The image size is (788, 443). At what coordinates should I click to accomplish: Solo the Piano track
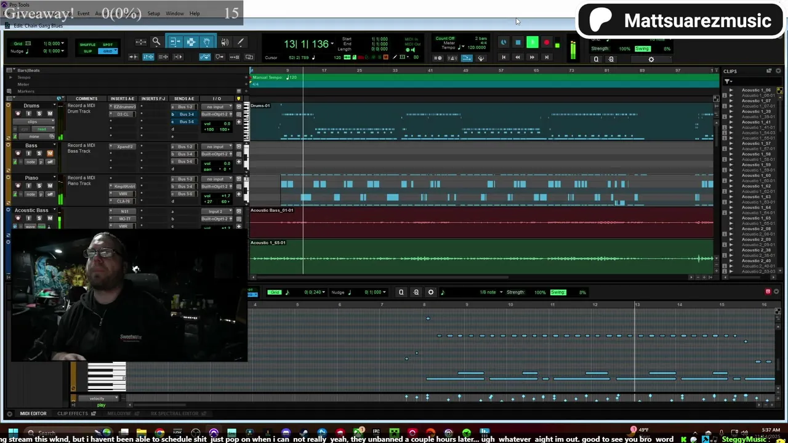[39, 186]
